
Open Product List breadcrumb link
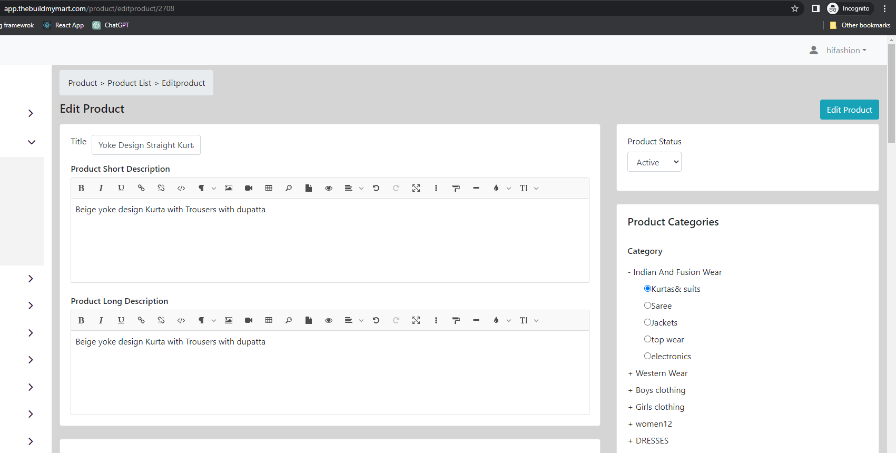[x=130, y=83]
